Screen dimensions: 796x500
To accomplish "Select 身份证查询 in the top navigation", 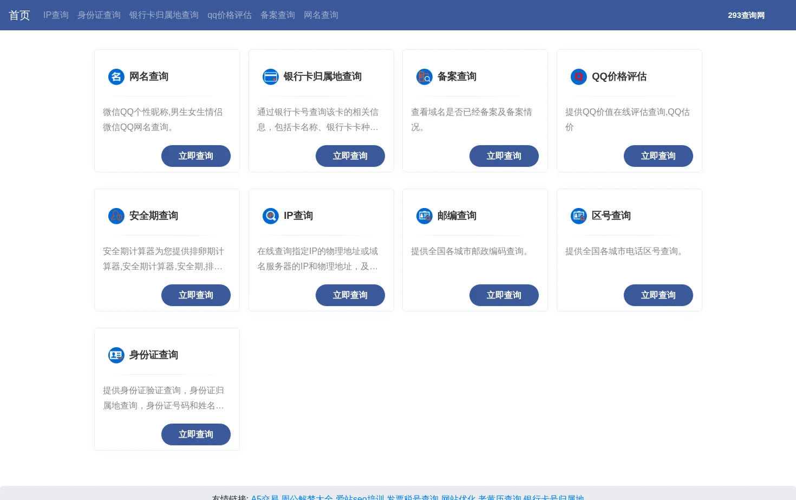I will [99, 15].
